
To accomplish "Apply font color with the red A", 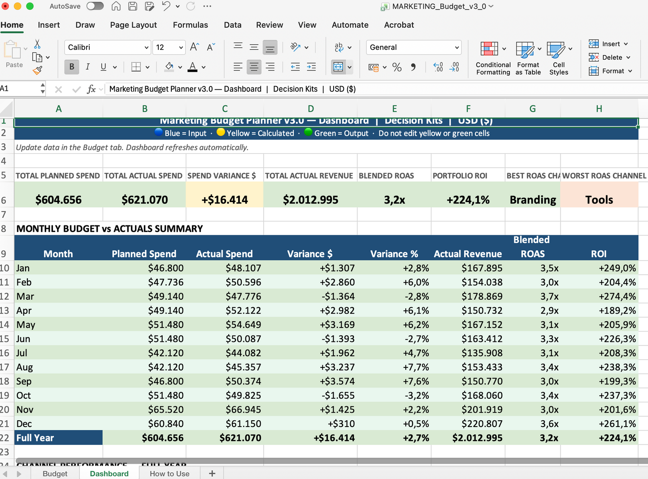I will [x=193, y=67].
